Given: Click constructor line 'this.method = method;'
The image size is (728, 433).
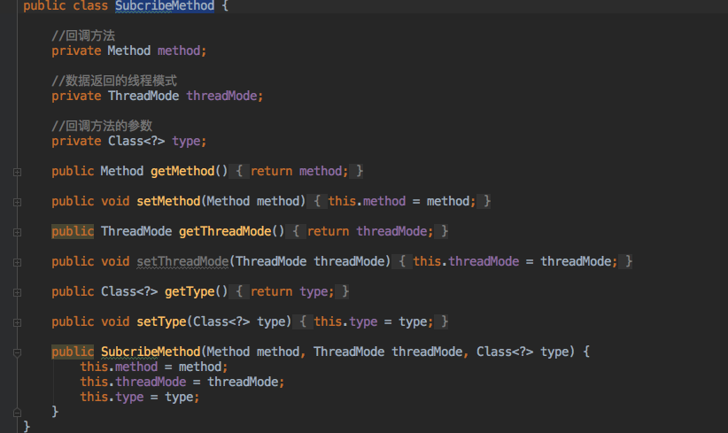Looking at the screenshot, I should (154, 367).
